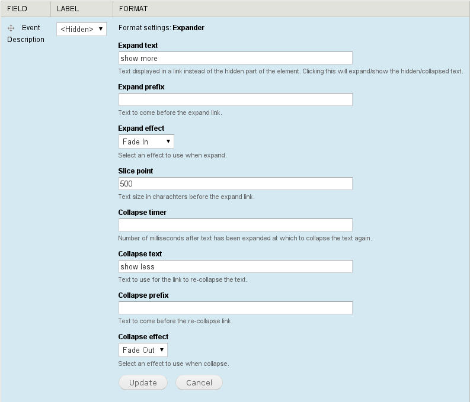Click the 'Text to come before the re-collapse link' hint
This screenshot has width=470, height=402.
(175, 321)
